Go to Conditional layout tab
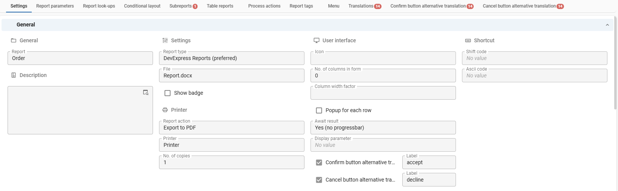 142,6
